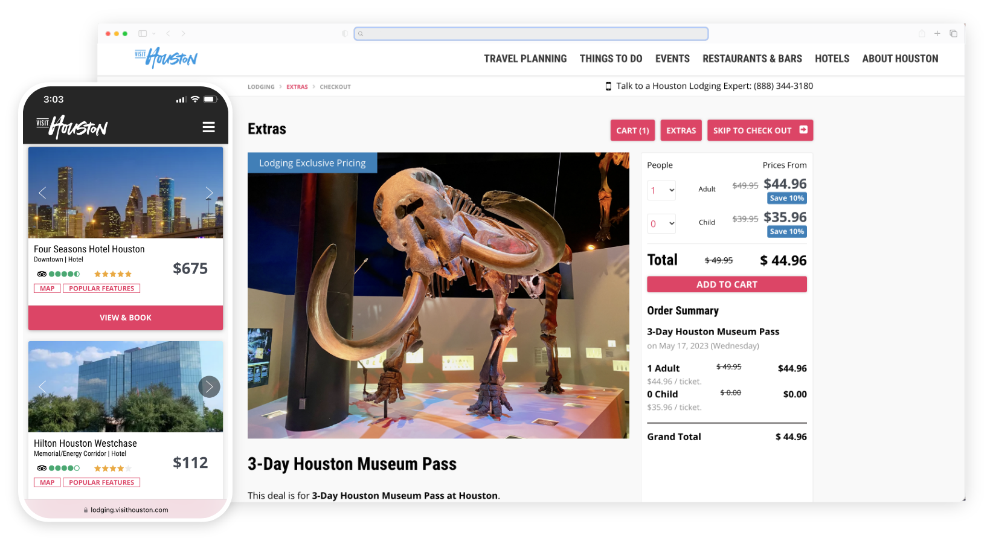Open the Restaurants & Bars menu
Viewport: 993px width, 544px height.
click(x=752, y=59)
